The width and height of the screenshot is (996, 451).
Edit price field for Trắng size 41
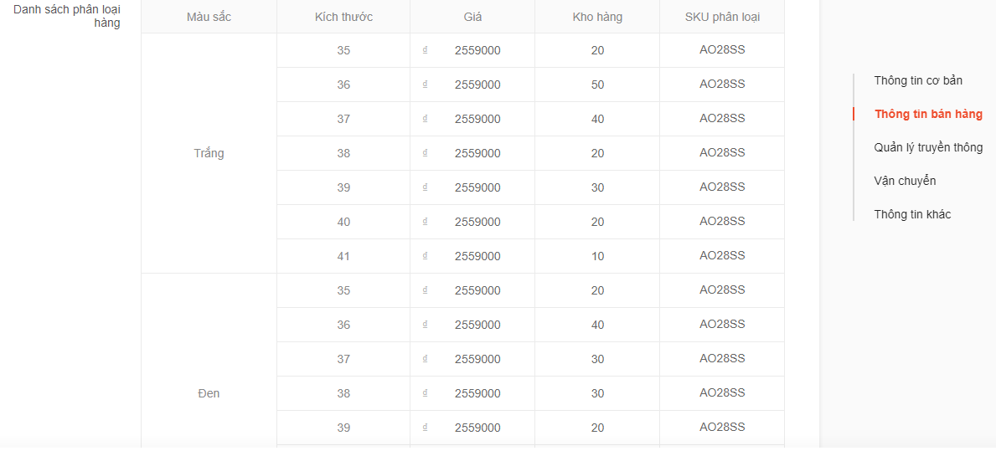[x=477, y=256]
